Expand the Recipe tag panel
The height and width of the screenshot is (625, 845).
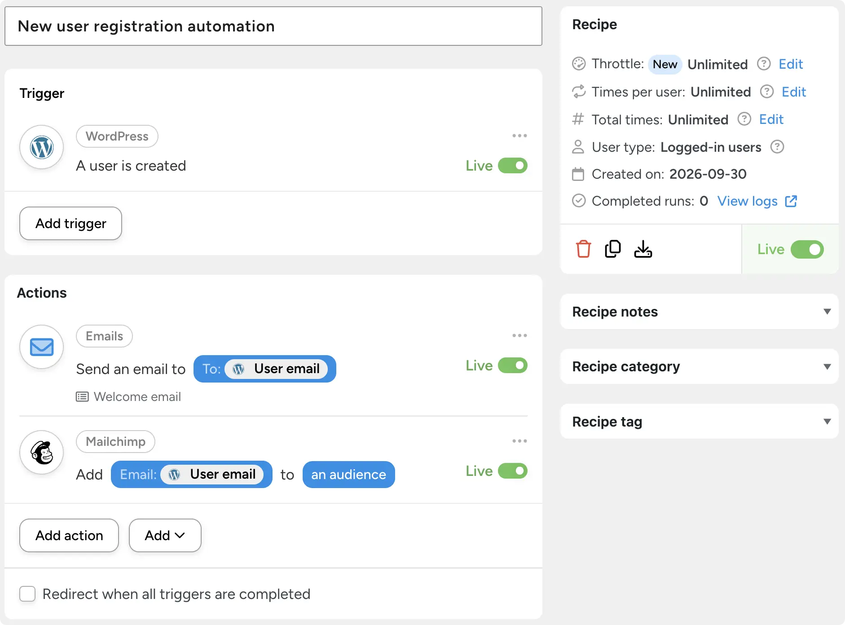click(x=700, y=422)
